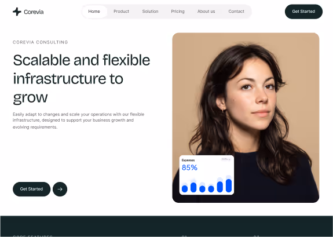
Task: Open the Pricing page link
Action: point(178,12)
